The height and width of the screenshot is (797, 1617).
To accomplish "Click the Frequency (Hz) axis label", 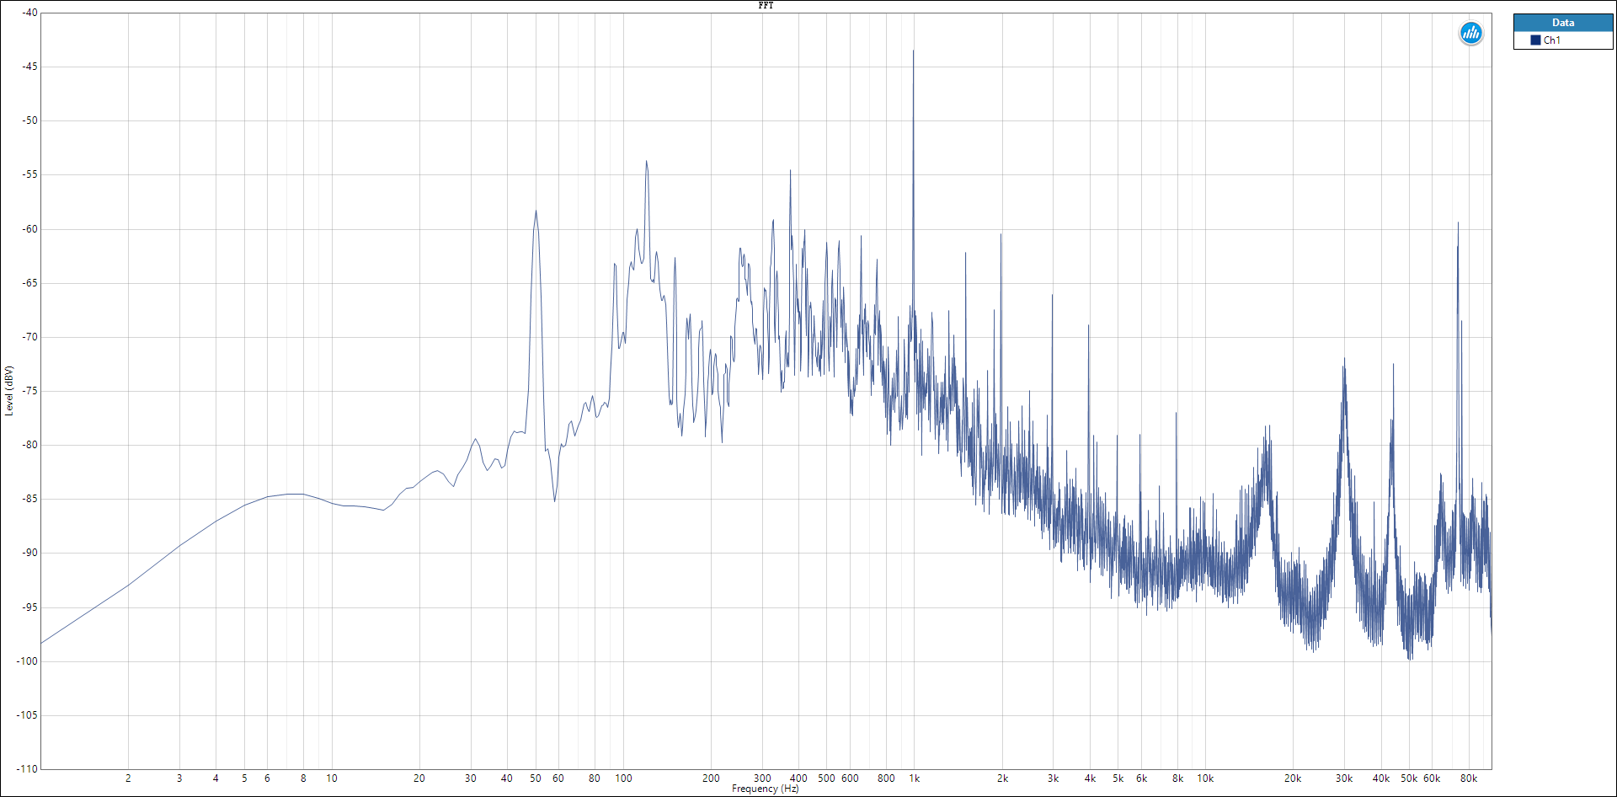I will [x=765, y=789].
